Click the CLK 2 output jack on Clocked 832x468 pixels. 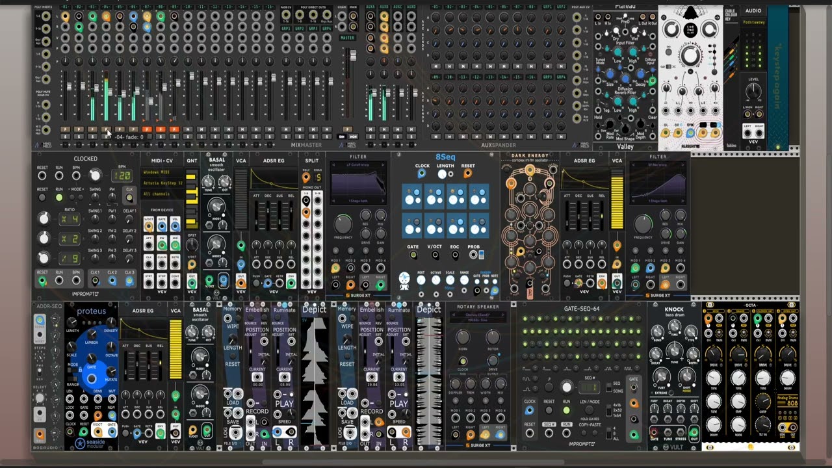[112, 281]
